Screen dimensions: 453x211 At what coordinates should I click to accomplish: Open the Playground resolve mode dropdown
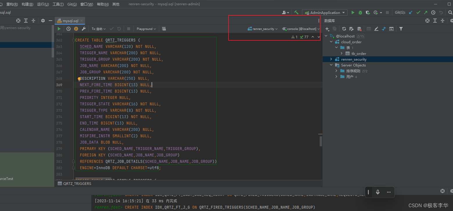click(146, 29)
